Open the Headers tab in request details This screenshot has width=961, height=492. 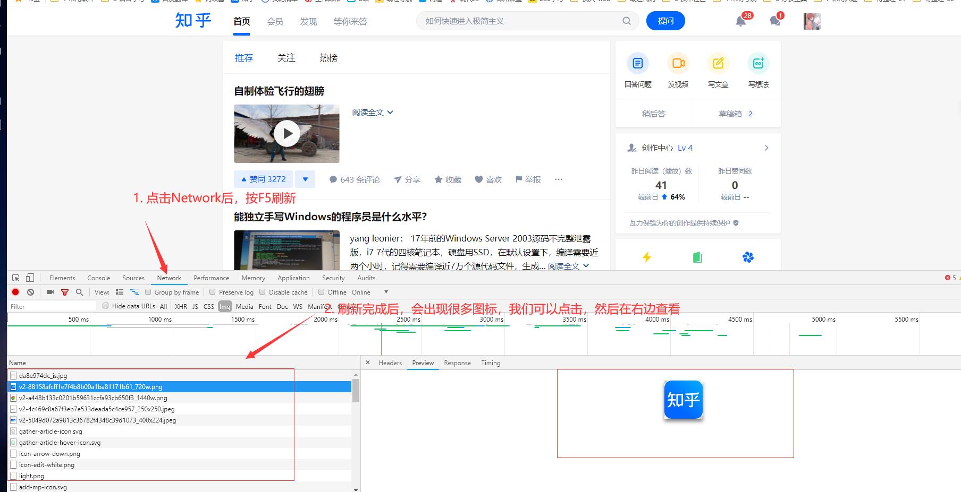(x=390, y=363)
